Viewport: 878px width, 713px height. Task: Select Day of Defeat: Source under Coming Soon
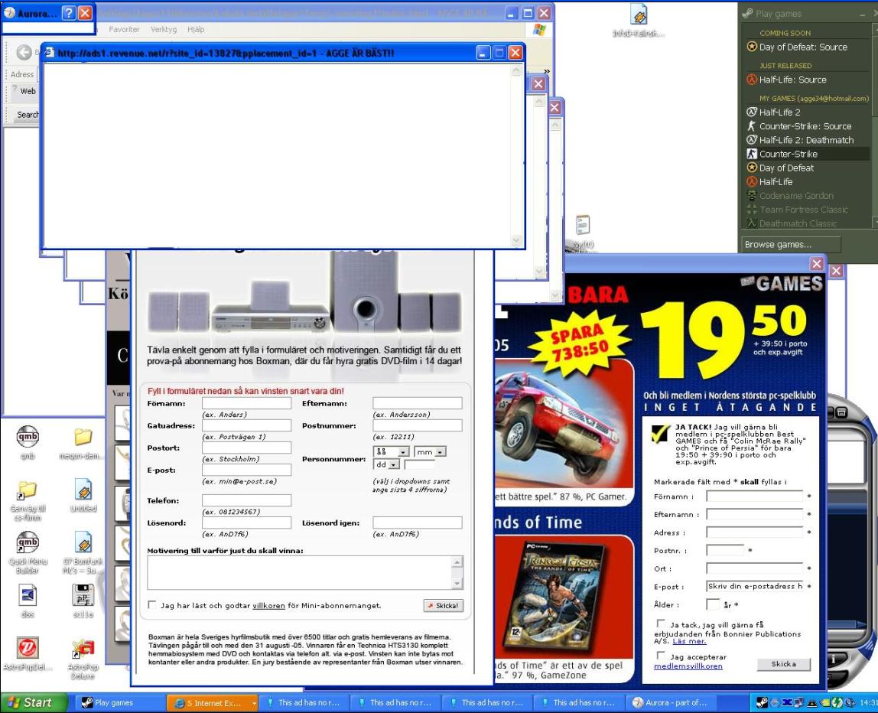click(803, 47)
